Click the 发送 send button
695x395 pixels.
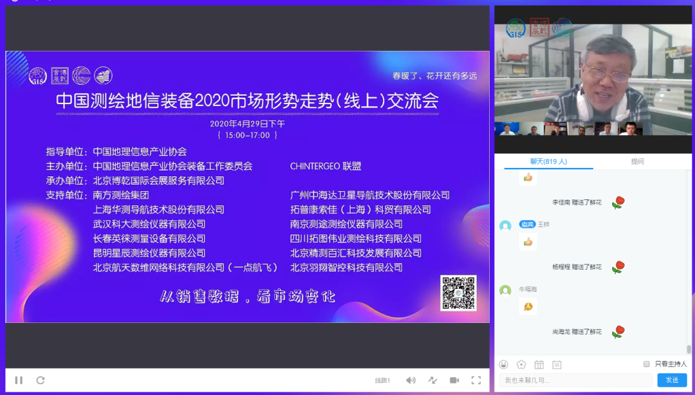672,380
